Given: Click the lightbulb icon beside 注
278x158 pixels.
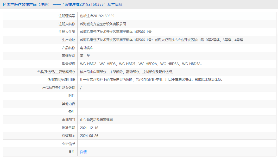Looking at the screenshot, I should (x=70, y=152).
